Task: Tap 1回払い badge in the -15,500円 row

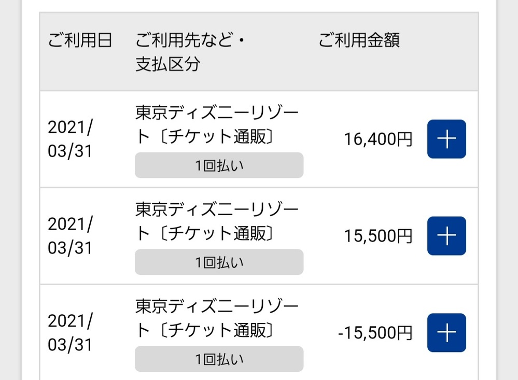Action: (219, 359)
